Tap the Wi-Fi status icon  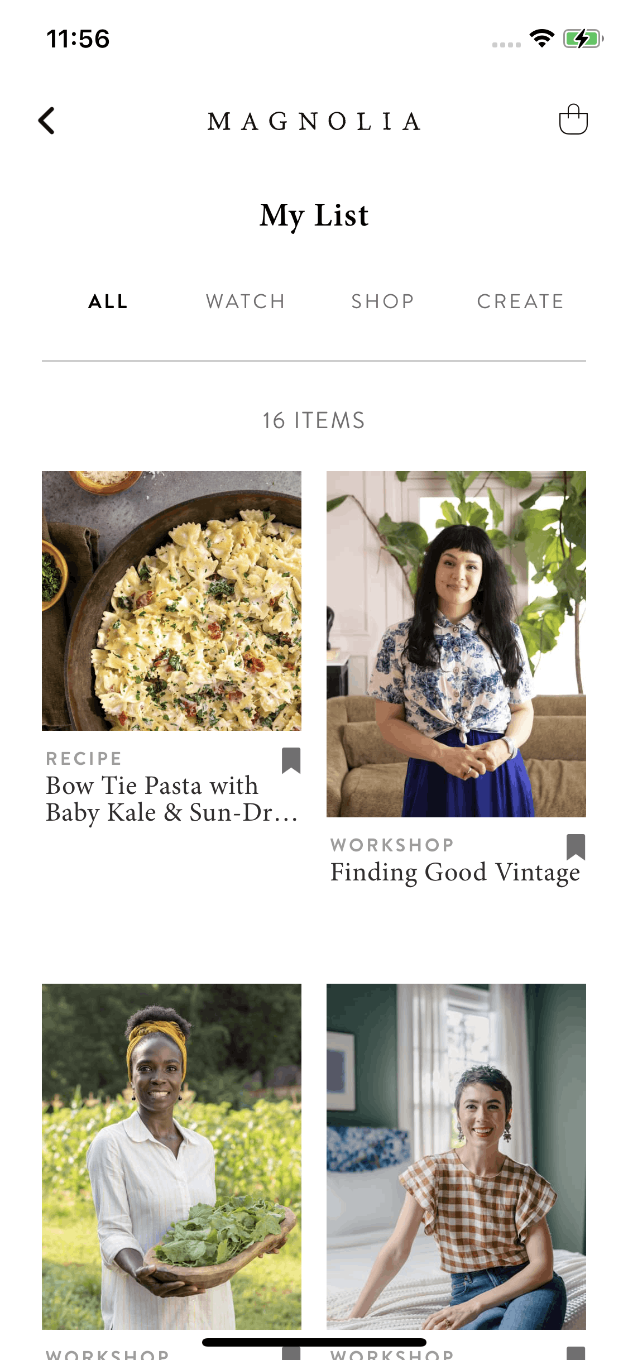pos(541,39)
